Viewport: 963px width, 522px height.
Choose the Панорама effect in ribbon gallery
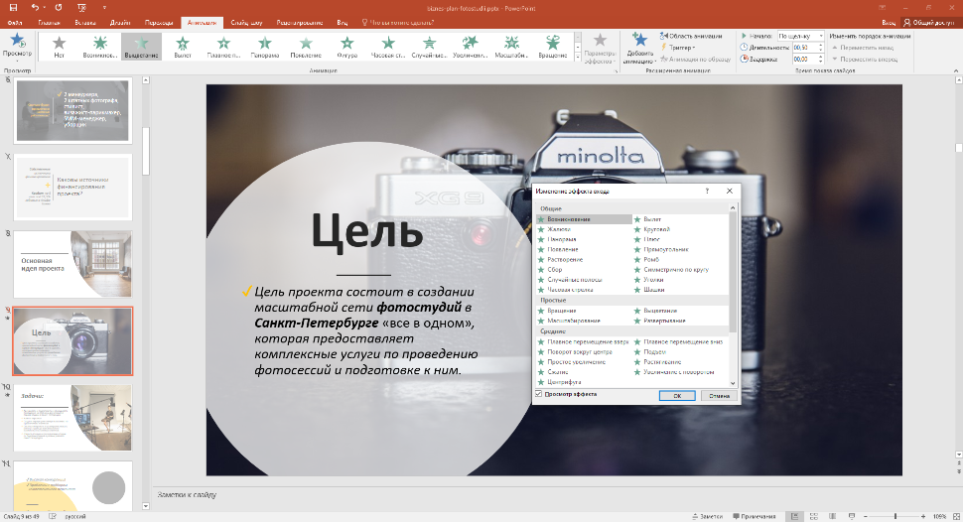point(265,47)
